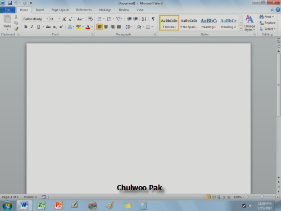Click the Sort A-Z icon
The image size is (281, 211).
(144, 19)
